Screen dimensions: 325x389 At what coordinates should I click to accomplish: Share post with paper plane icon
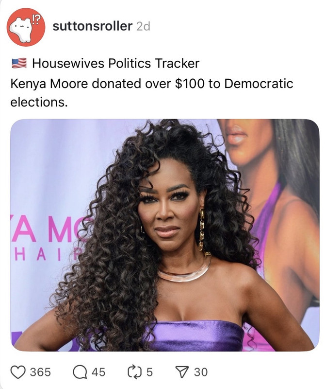pos(182,372)
